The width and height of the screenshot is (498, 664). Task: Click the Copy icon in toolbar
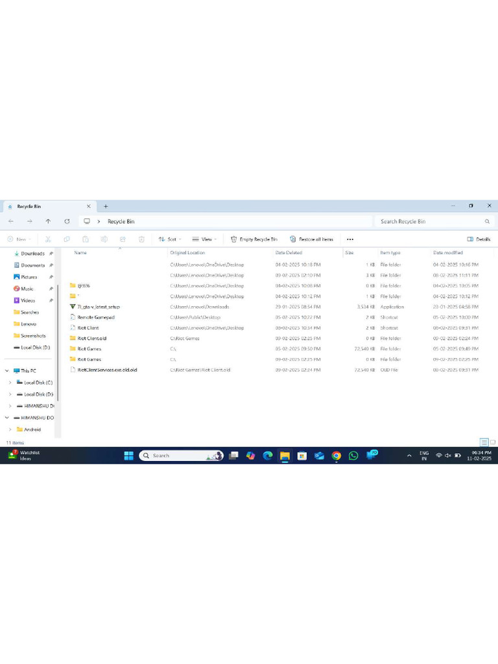tap(67, 239)
